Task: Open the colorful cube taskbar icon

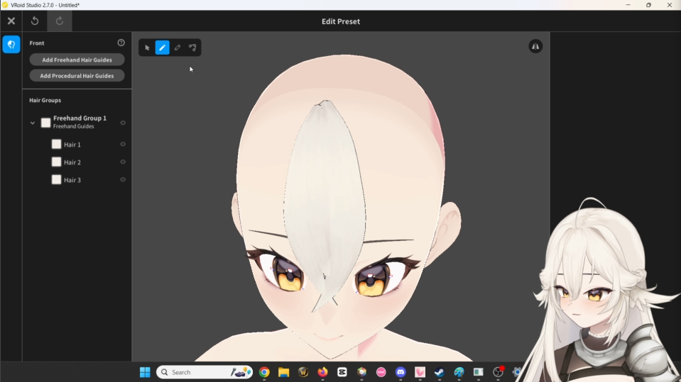Action: (361, 372)
